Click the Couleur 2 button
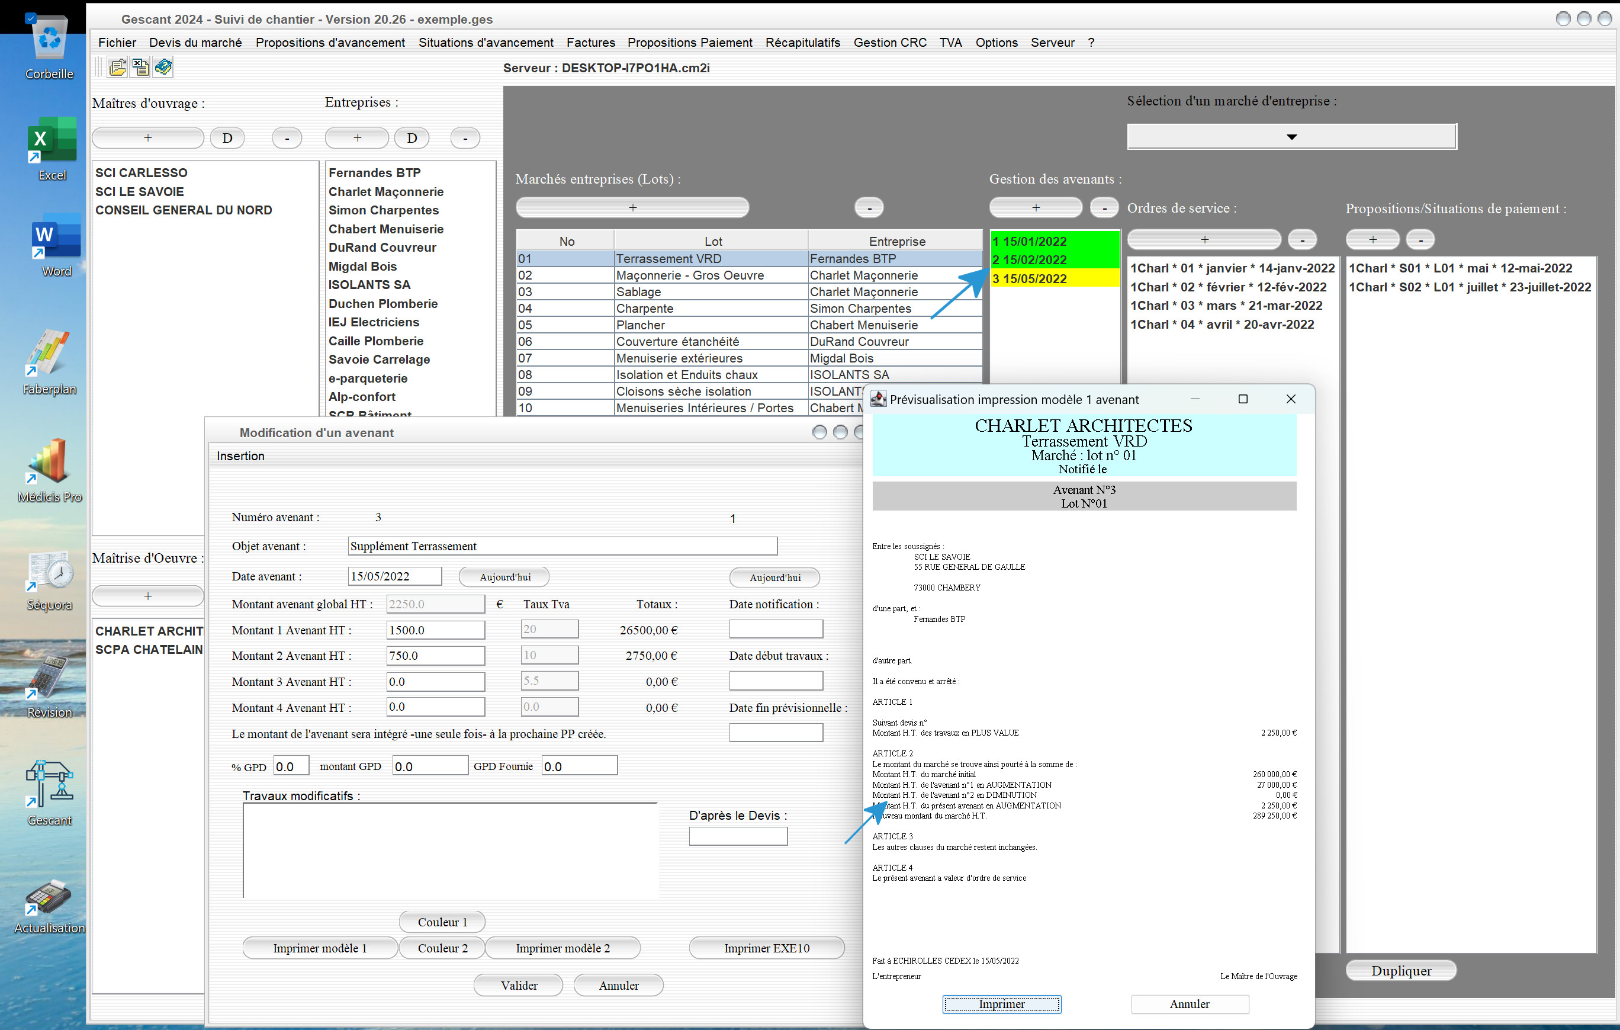The width and height of the screenshot is (1620, 1030). tap(442, 948)
